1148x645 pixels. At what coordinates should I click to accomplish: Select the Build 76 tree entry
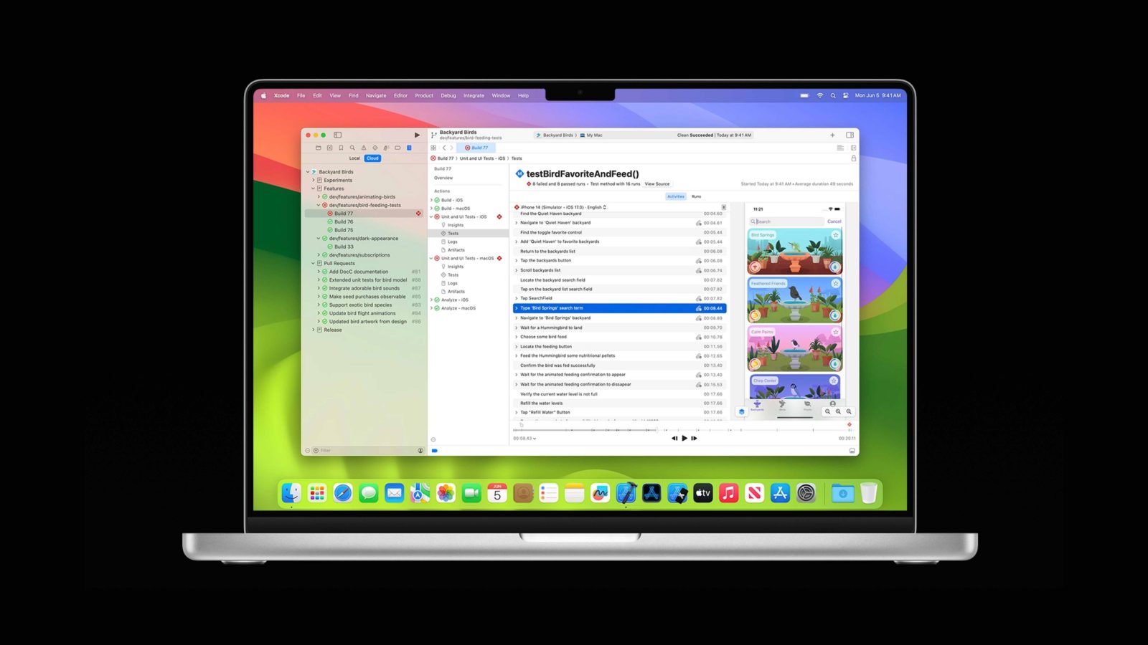pos(344,221)
